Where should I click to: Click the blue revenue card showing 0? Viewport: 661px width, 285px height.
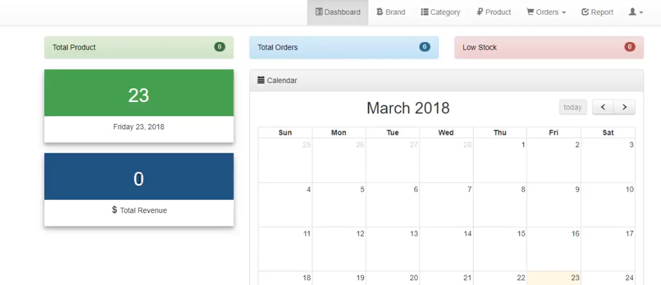click(x=139, y=176)
